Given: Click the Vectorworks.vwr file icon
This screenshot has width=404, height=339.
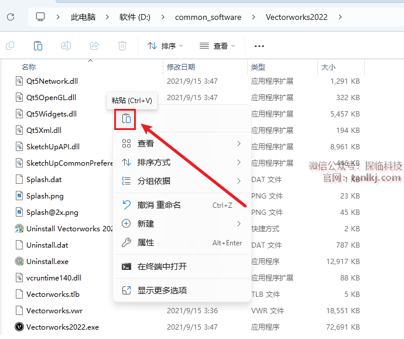Looking at the screenshot, I should (19, 310).
